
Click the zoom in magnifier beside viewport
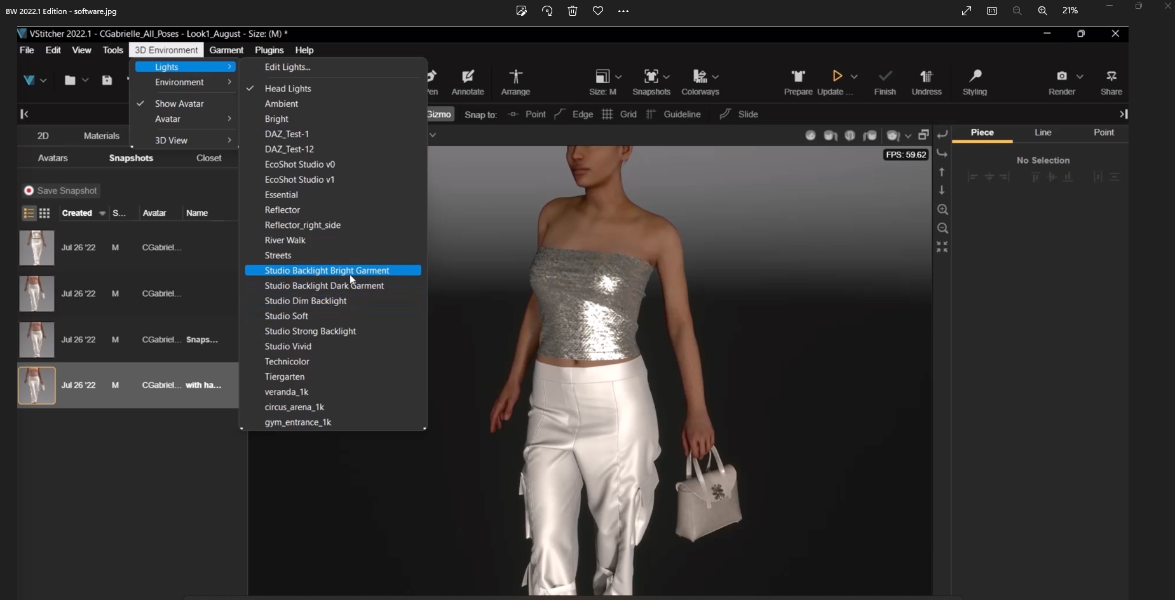coord(942,210)
